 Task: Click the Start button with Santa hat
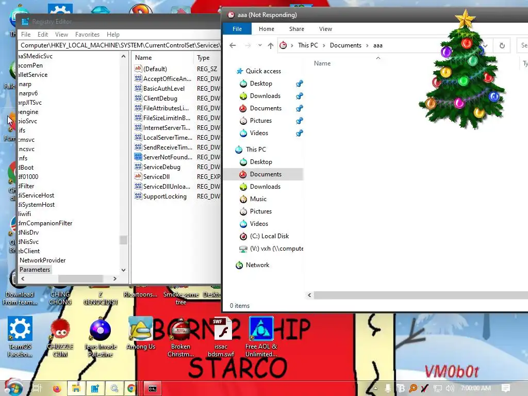[13, 388]
